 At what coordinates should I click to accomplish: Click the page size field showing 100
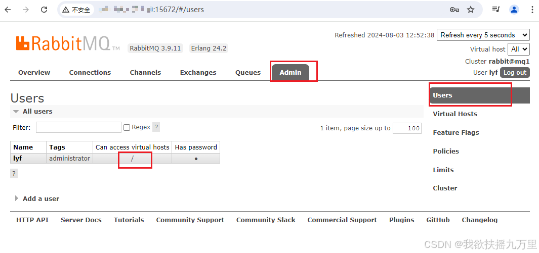click(407, 128)
